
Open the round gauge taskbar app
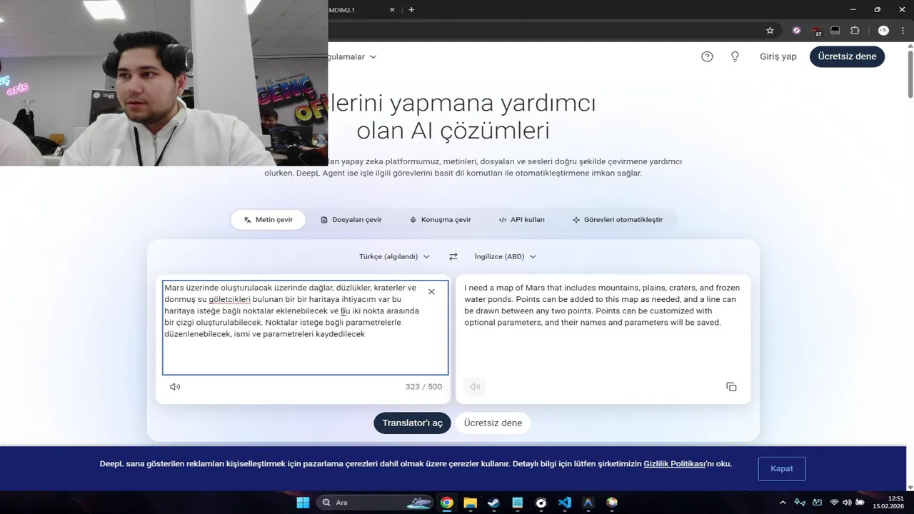[x=541, y=502]
